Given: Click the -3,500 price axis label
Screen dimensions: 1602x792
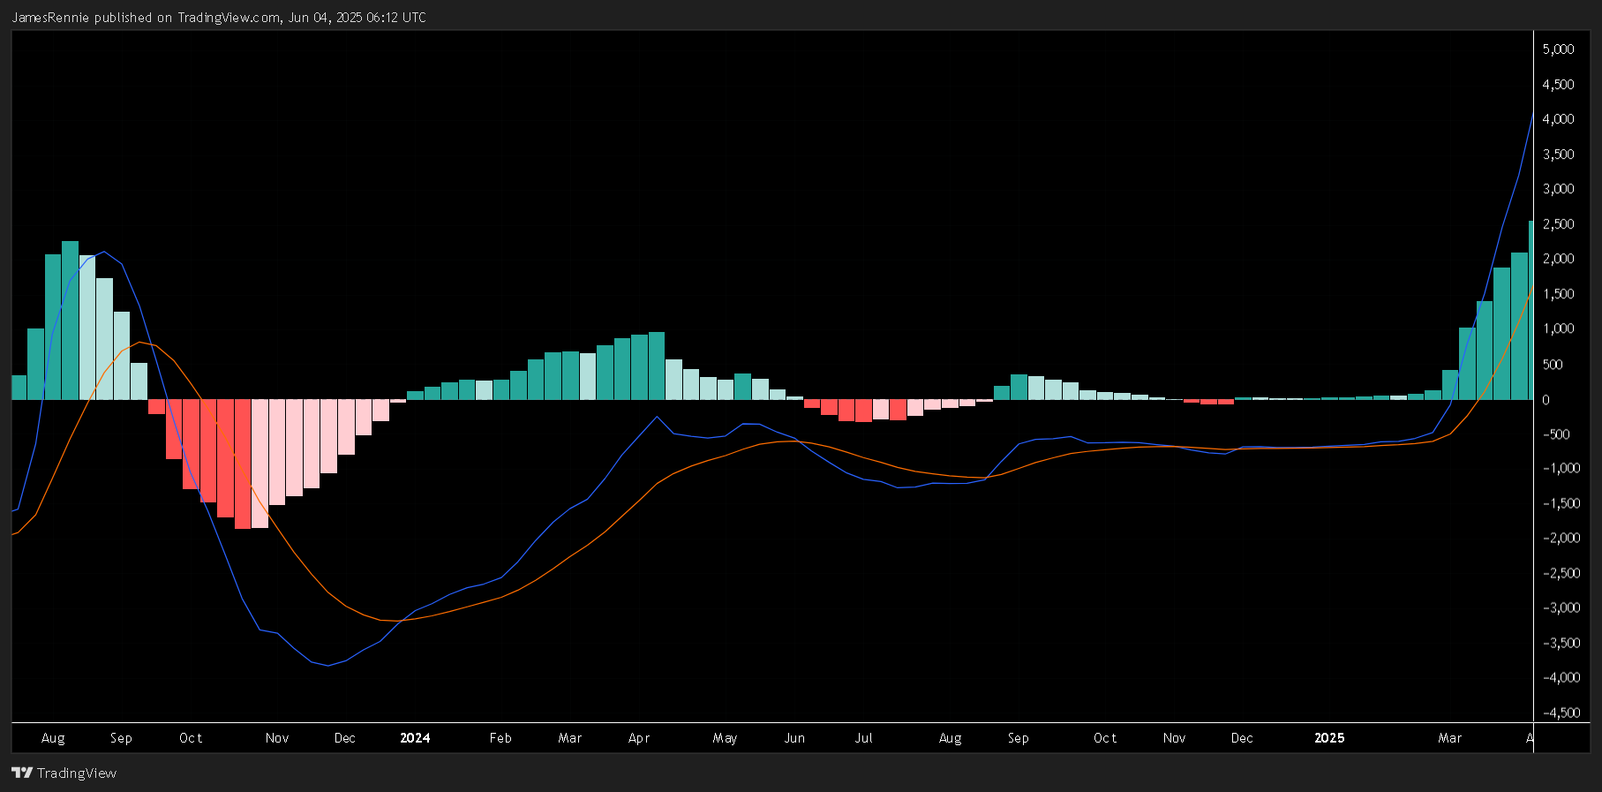Looking at the screenshot, I should (x=1561, y=643).
